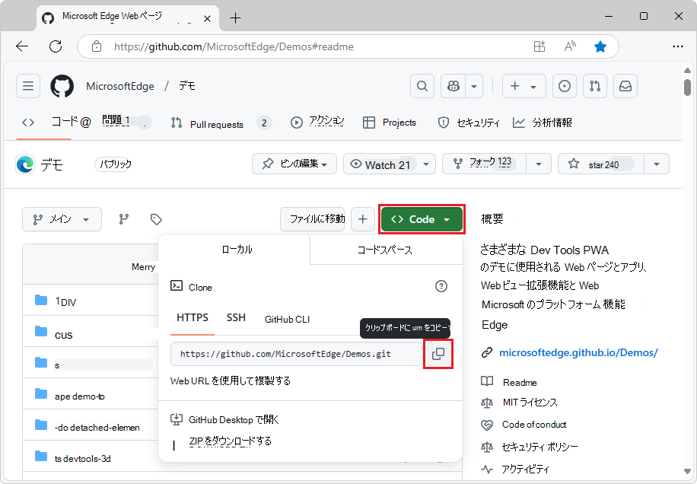Viewport: 697px width, 484px height.
Task: Switch to the コードスペース tab
Action: pos(385,249)
